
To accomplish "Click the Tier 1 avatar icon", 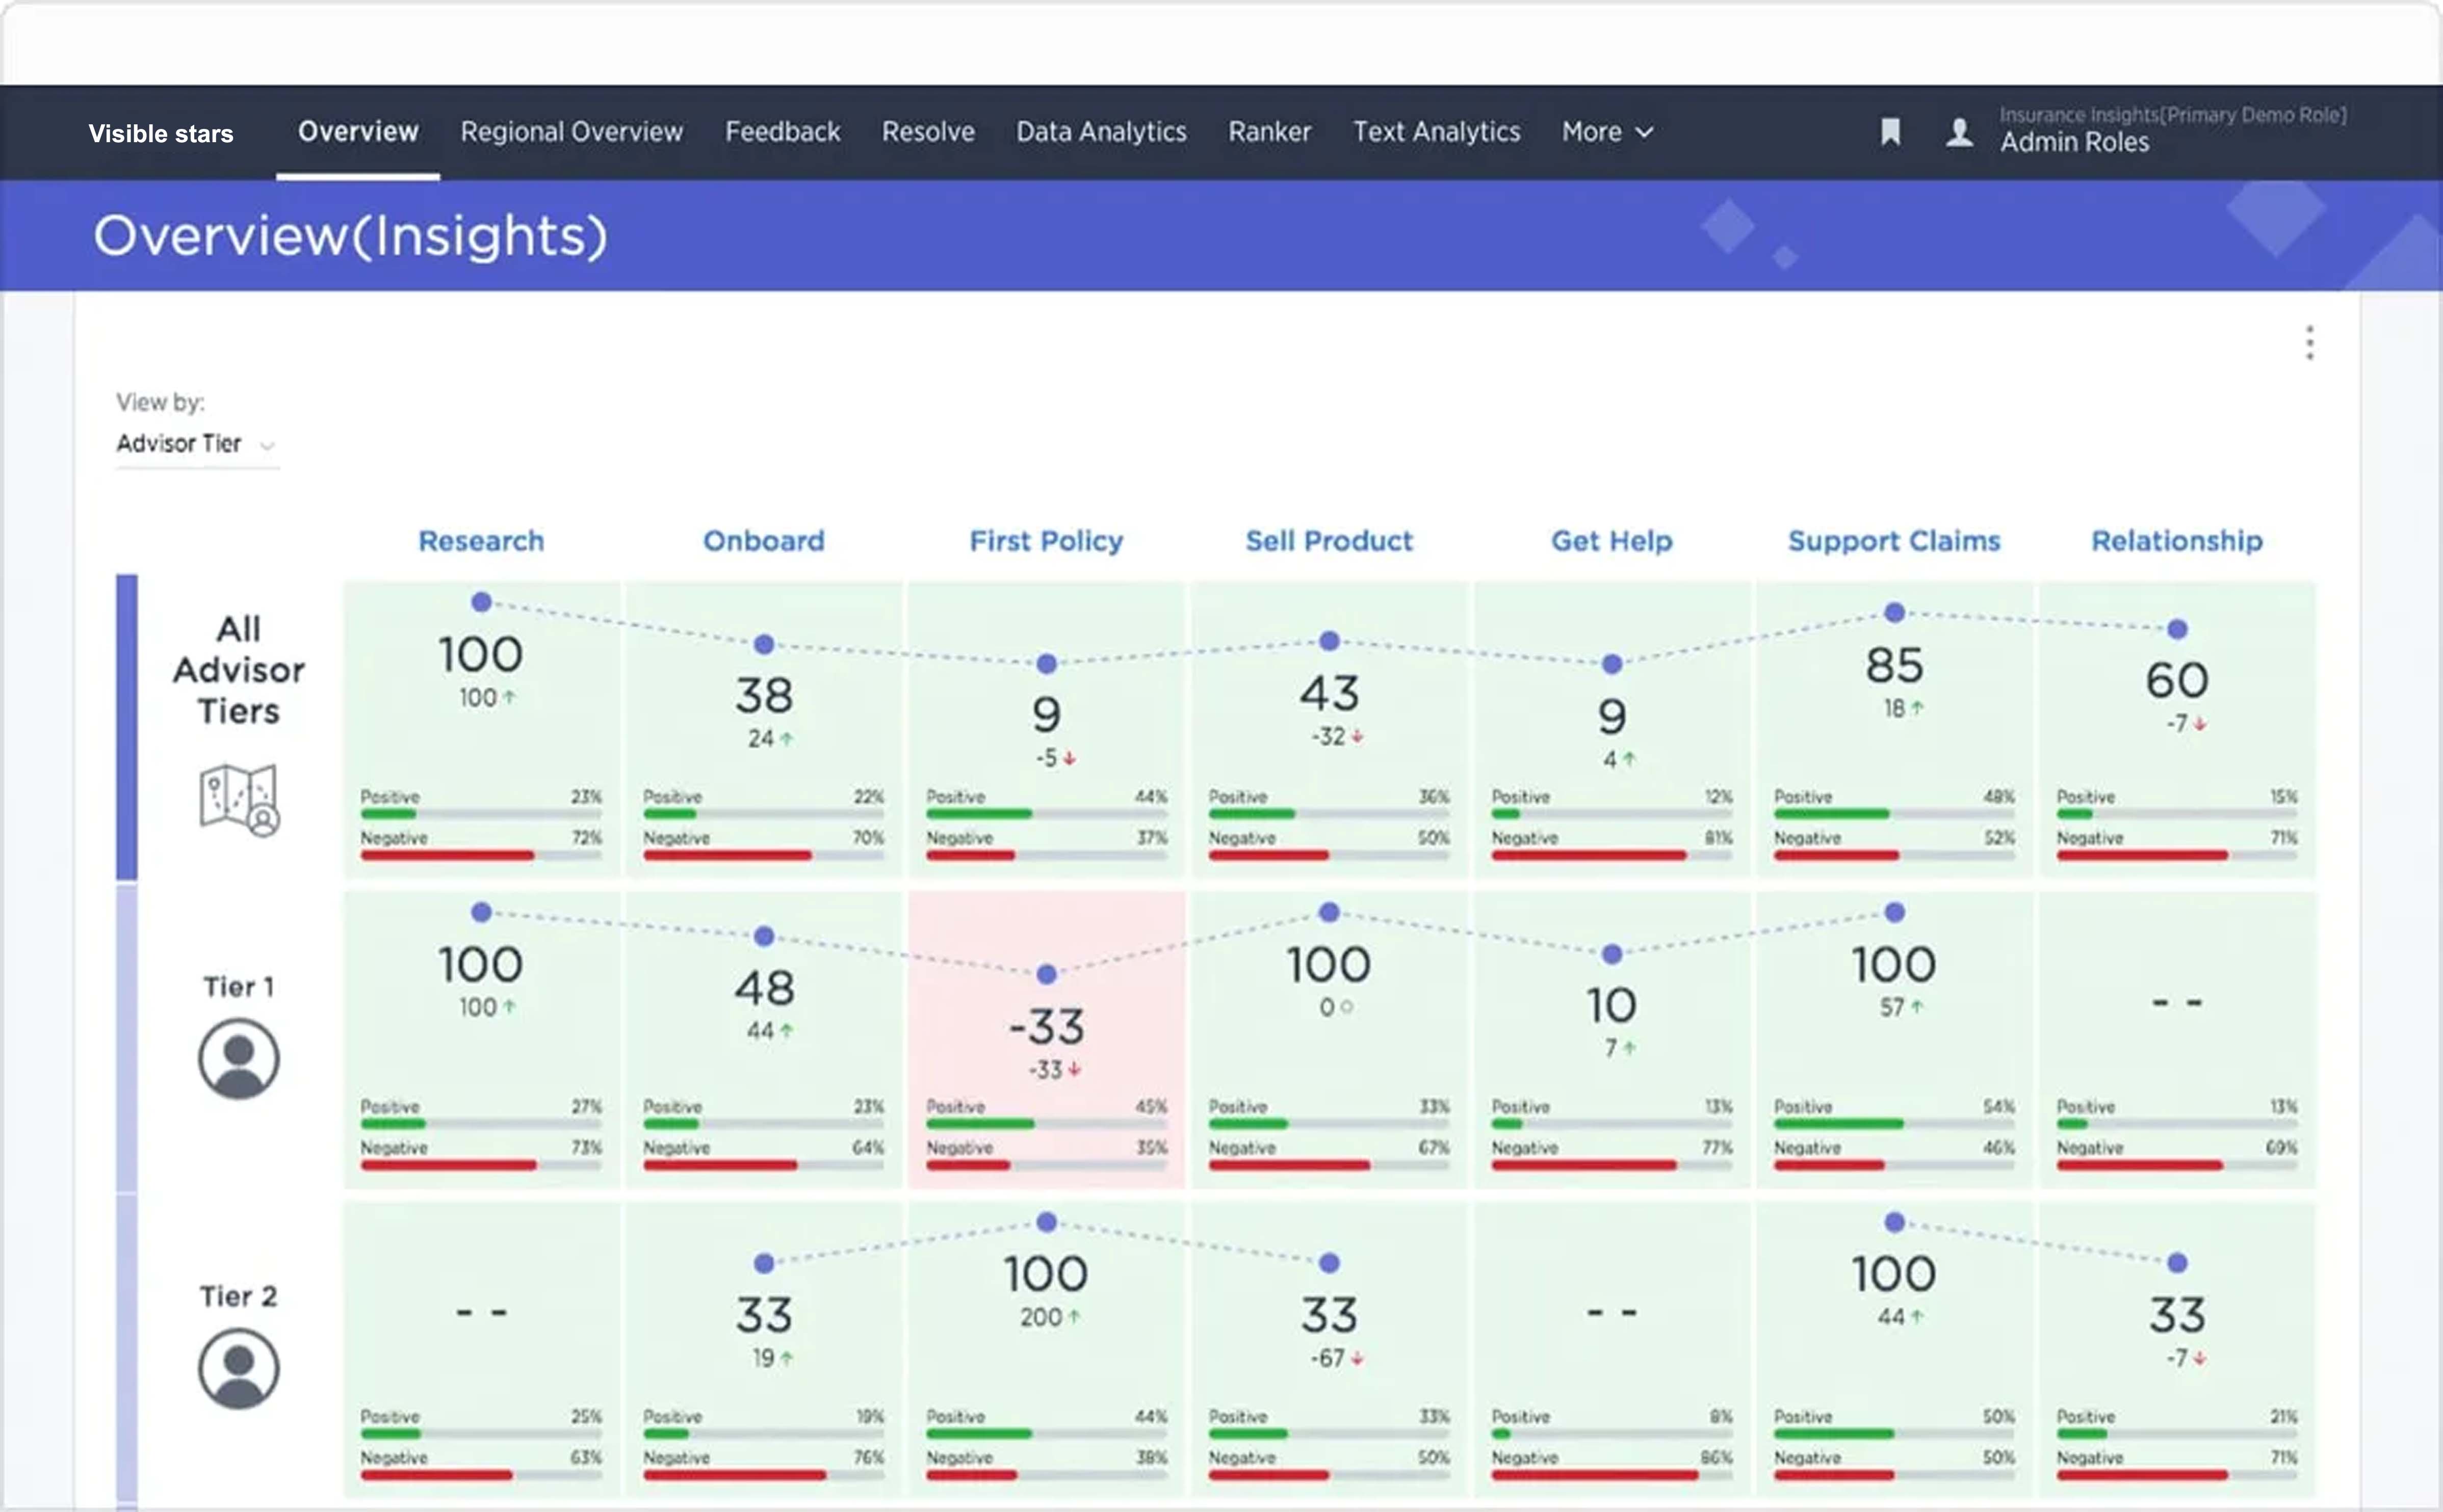I will (x=238, y=1058).
